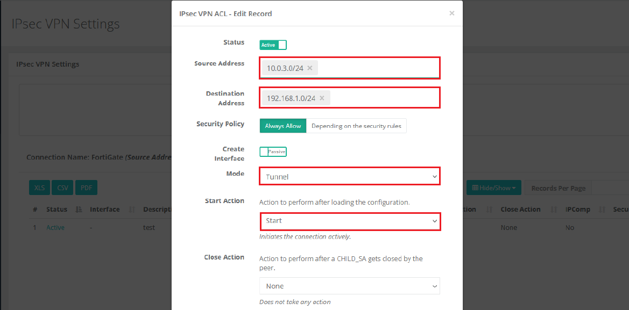This screenshot has width=629, height=310.
Task: Choose Depending on the security rules option
Action: [x=356, y=126]
